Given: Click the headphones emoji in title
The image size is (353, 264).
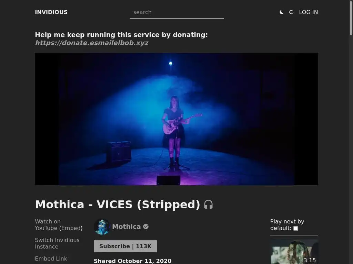Looking at the screenshot, I should point(208,205).
